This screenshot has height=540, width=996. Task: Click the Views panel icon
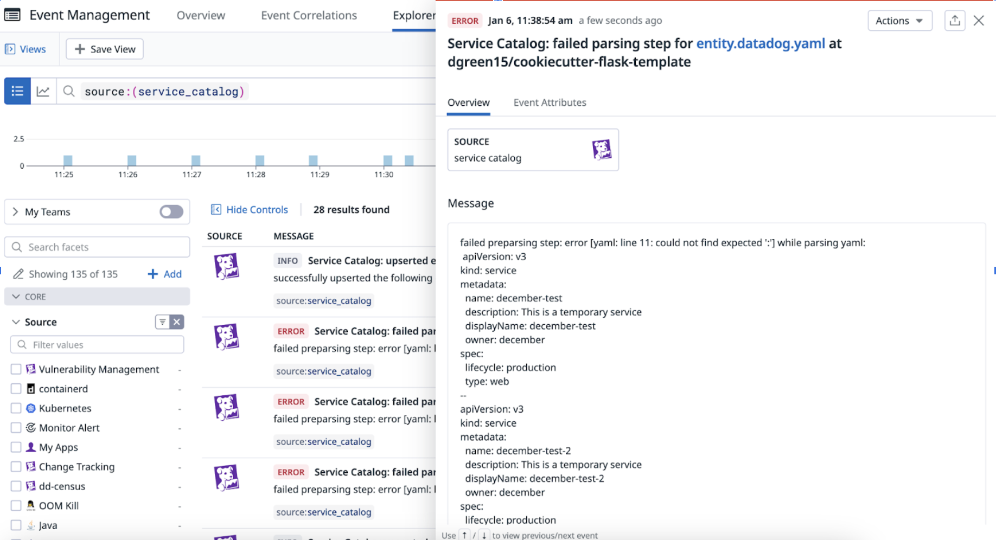point(10,49)
